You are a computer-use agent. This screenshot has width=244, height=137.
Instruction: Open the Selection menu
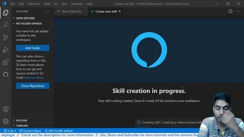click(34, 4)
